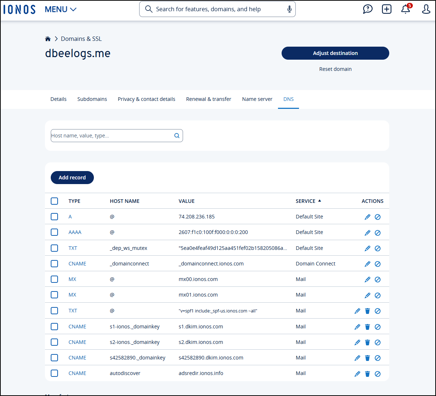Open the autodiscover CNAME type link
Viewport: 436px width, 396px height.
(77, 373)
